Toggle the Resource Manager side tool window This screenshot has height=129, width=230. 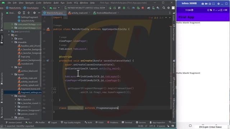[2, 21]
